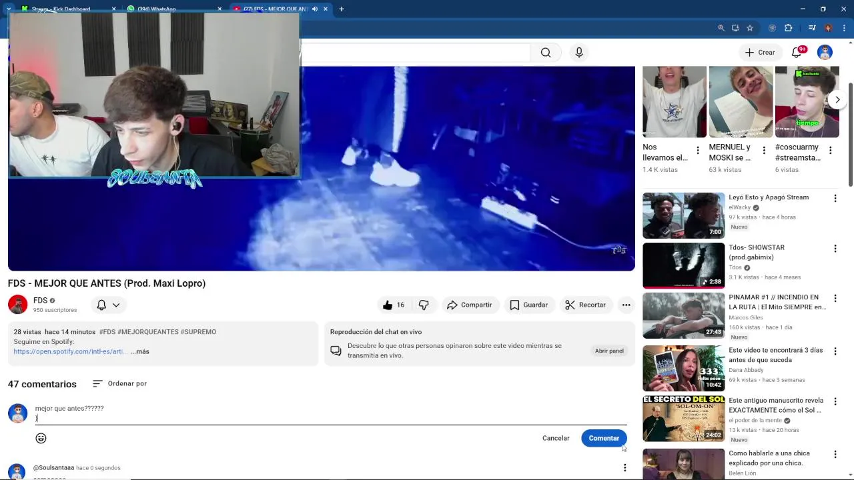Save the video with Guardar
Viewport: 854px width, 480px height.
pos(529,305)
